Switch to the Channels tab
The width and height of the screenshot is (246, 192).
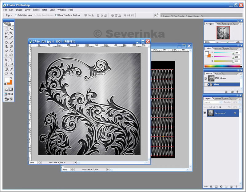coord(217,98)
